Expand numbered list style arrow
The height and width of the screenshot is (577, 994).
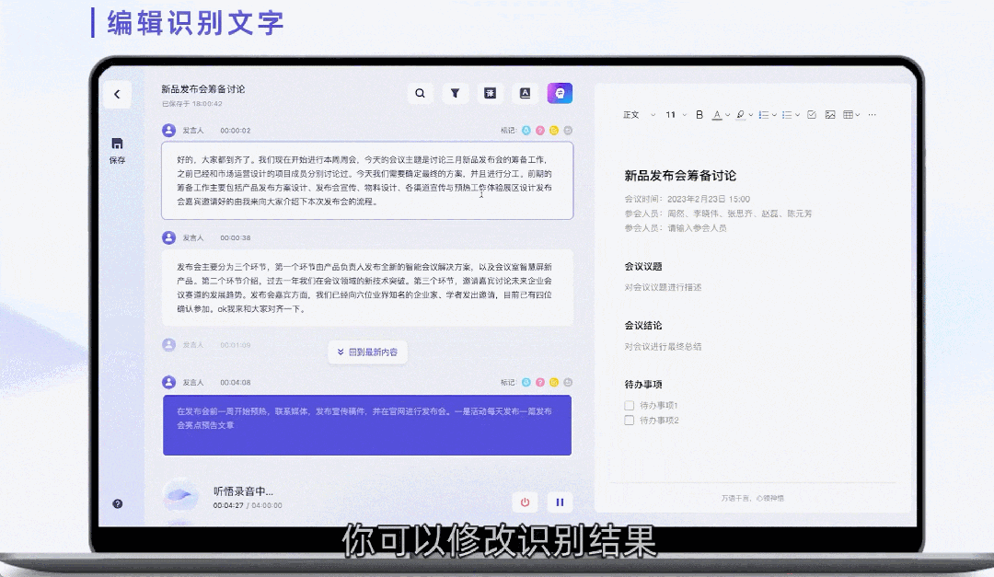click(x=774, y=115)
